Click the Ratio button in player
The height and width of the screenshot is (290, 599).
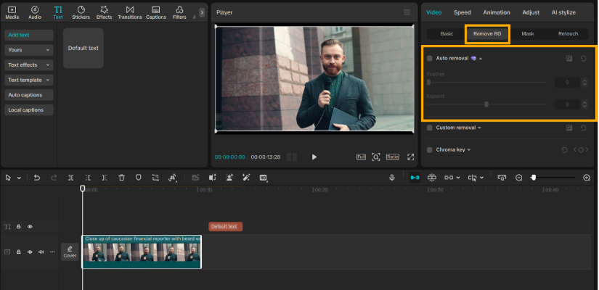(x=393, y=157)
